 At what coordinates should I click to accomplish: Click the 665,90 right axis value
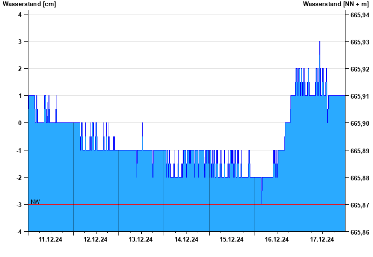(x=359, y=124)
